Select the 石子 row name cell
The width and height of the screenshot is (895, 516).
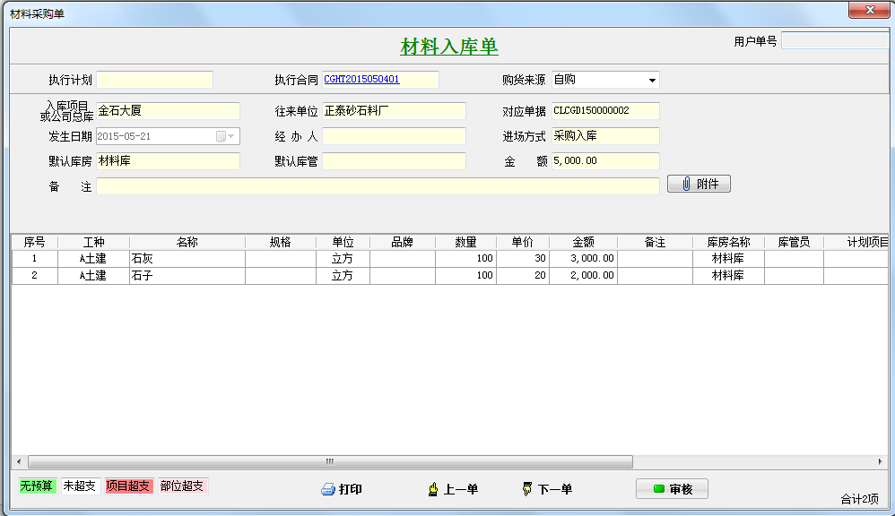[x=187, y=276]
